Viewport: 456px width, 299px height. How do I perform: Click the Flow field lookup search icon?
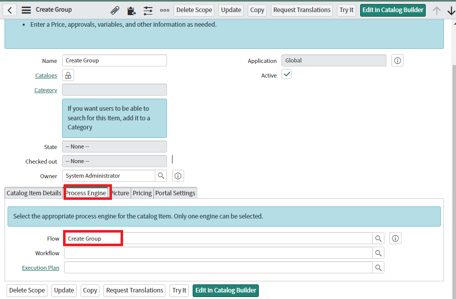click(x=378, y=239)
